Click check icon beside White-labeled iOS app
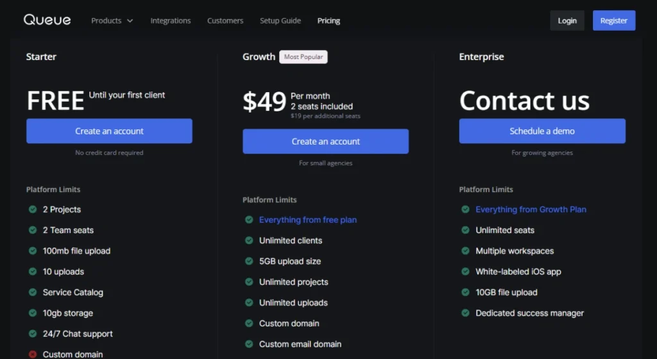Screen dimensions: 657x359 (465, 271)
